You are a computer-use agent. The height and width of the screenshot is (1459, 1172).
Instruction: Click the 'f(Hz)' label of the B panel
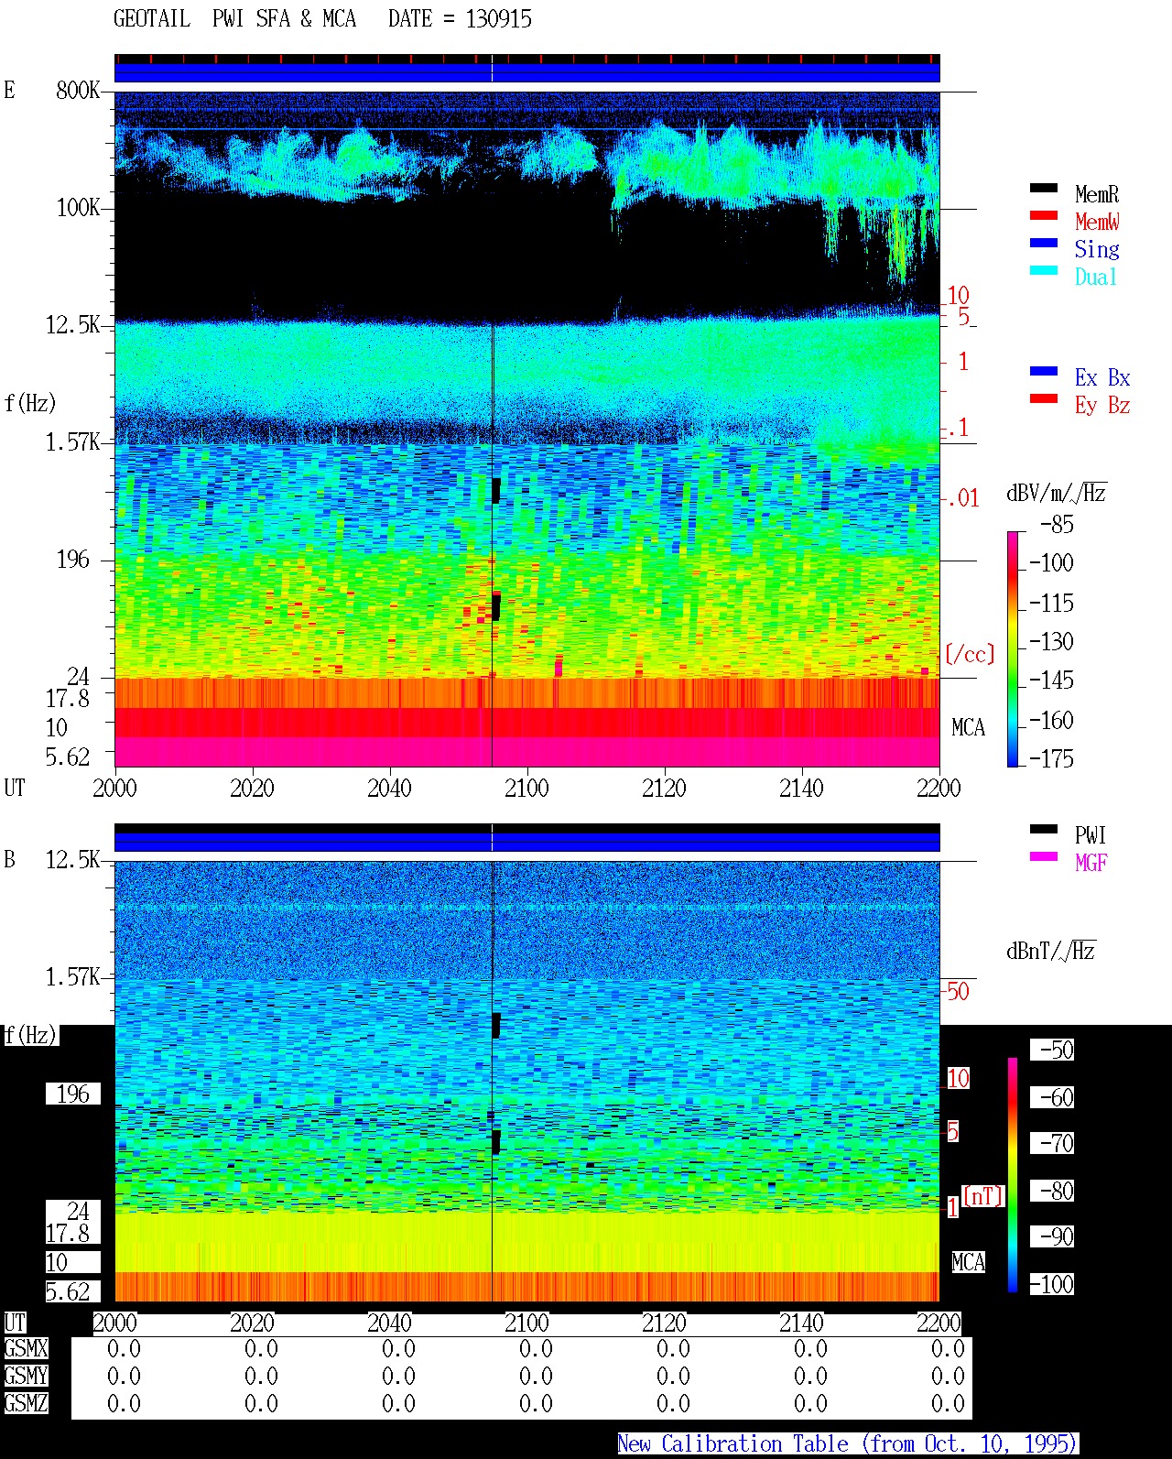point(31,1036)
